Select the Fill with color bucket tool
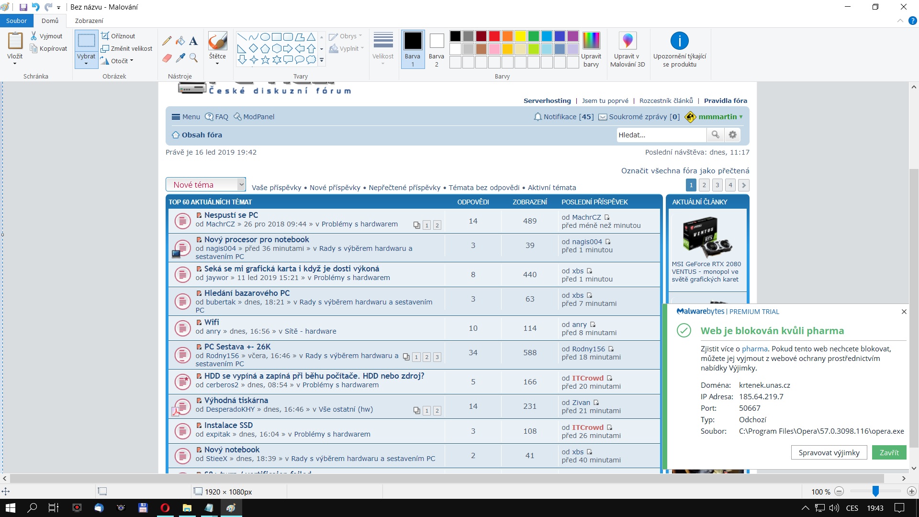919x517 pixels. pyautogui.click(x=180, y=41)
